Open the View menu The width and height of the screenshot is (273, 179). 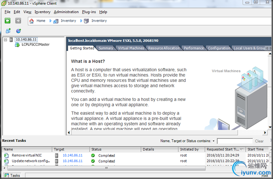(x=27, y=12)
